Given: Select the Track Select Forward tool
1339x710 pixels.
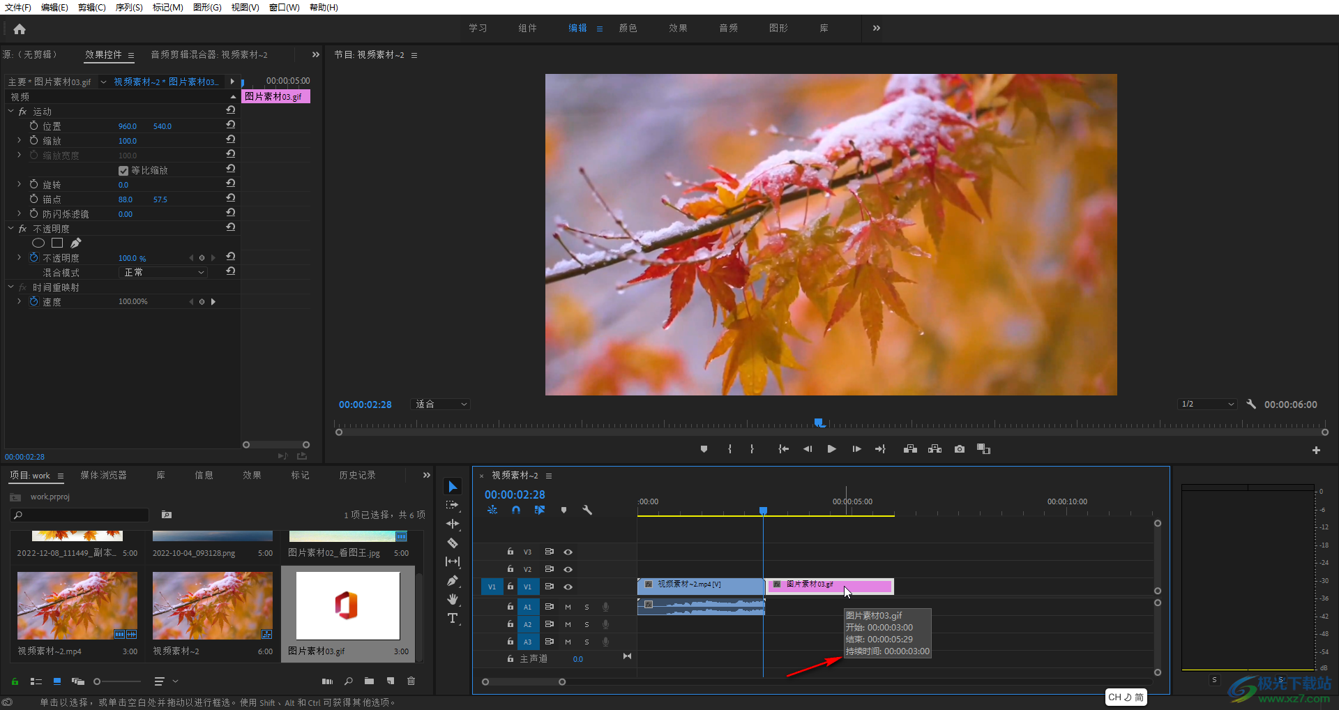Looking at the screenshot, I should click(x=453, y=505).
